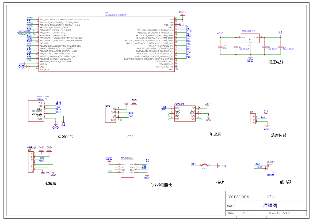Click the SW1 push button symbol

tap(204, 165)
